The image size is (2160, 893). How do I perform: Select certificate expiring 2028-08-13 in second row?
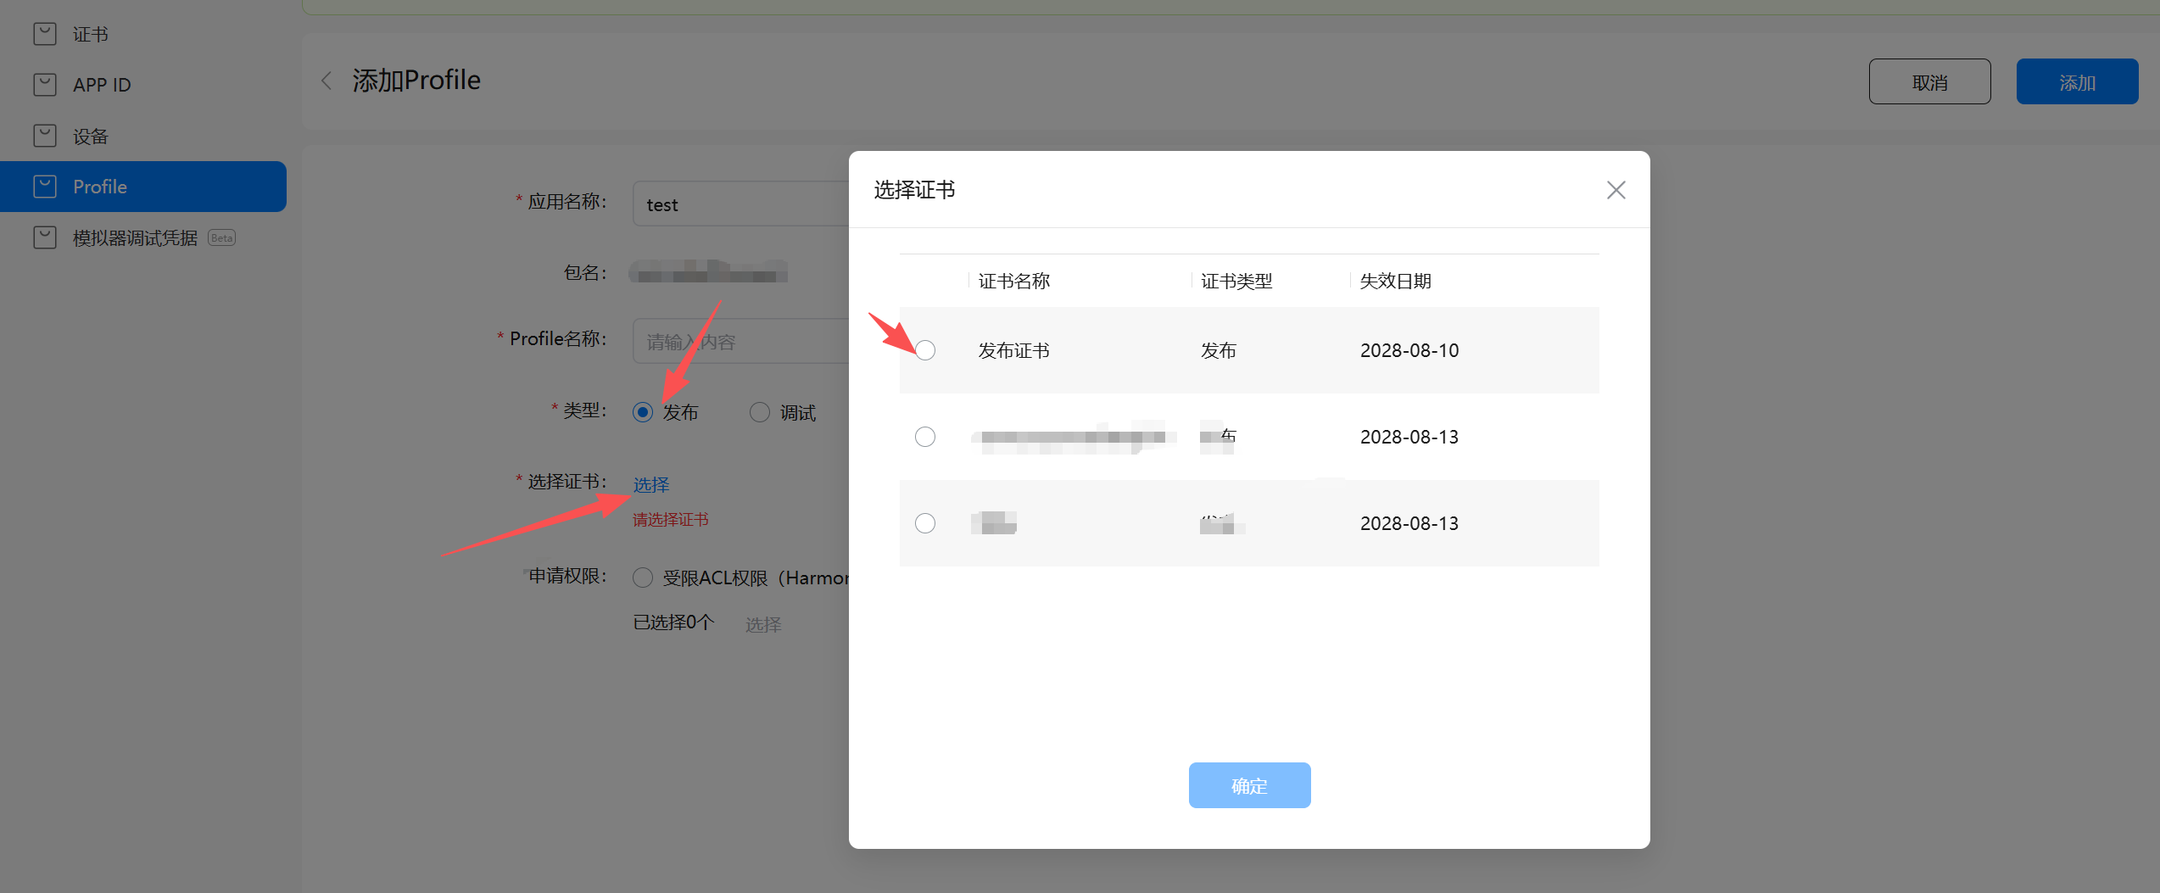[x=925, y=437]
